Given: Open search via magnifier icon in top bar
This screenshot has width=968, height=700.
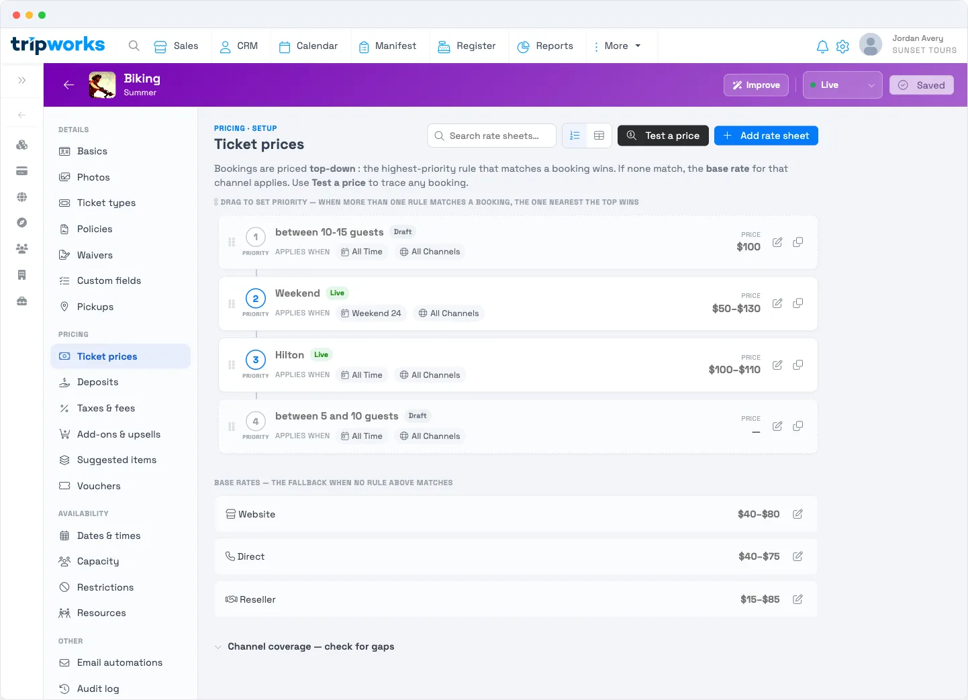Looking at the screenshot, I should (134, 46).
